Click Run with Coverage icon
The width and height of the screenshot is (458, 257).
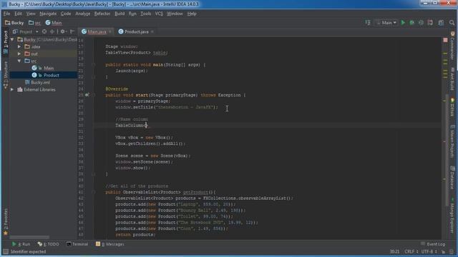421,22
